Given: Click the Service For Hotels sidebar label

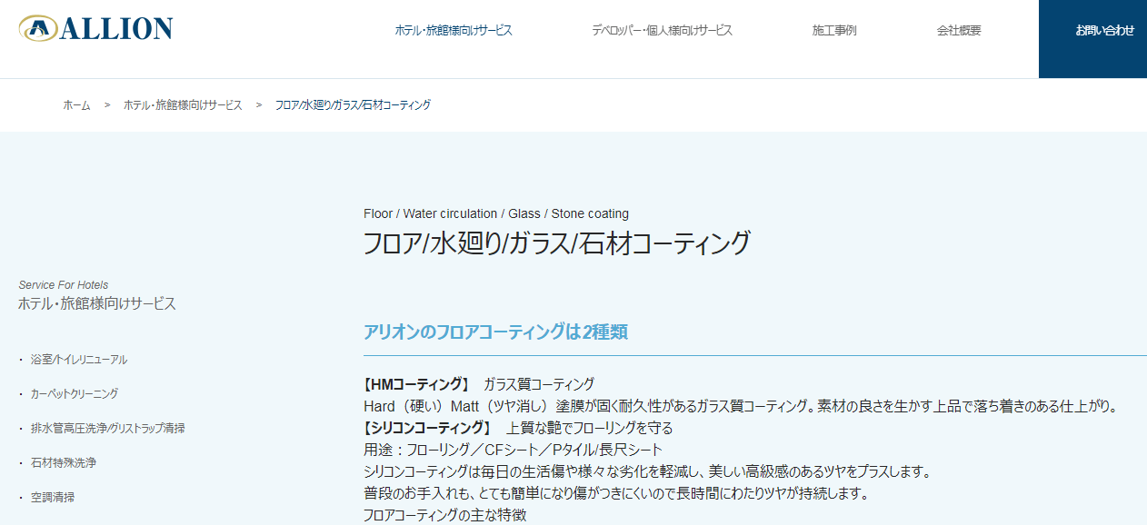Looking at the screenshot, I should 63,285.
